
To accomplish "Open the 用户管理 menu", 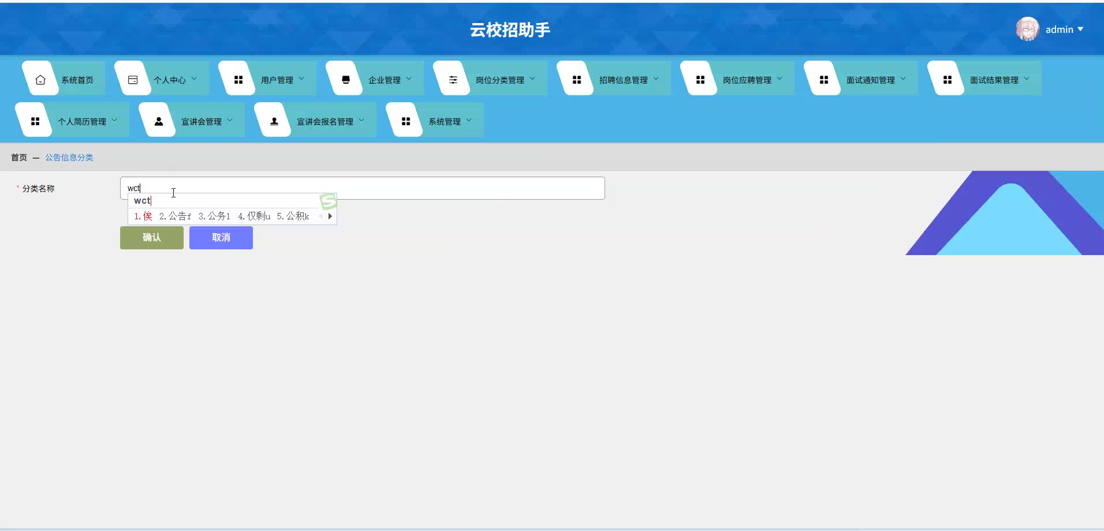I will [x=268, y=78].
